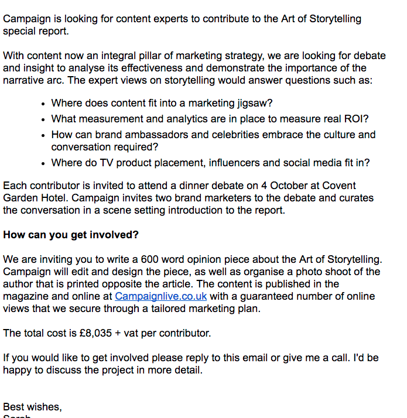Screen dimensions: 407x418
Task: Click the bullet about brand ambassadors and celebrities
Action: 213,135
